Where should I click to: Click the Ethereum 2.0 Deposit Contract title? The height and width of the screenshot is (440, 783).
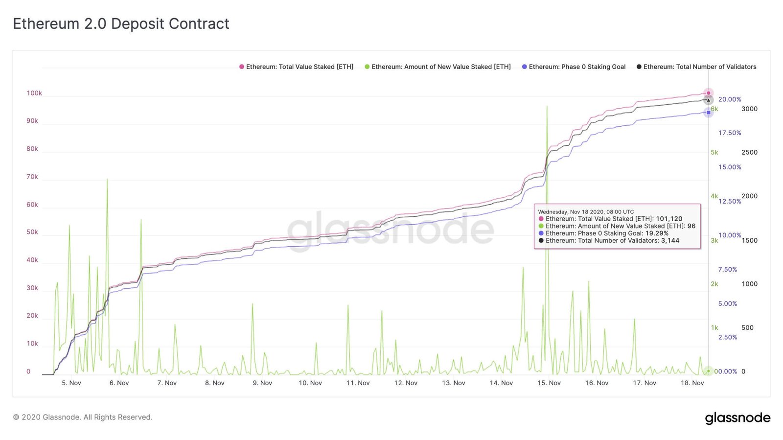tap(121, 23)
